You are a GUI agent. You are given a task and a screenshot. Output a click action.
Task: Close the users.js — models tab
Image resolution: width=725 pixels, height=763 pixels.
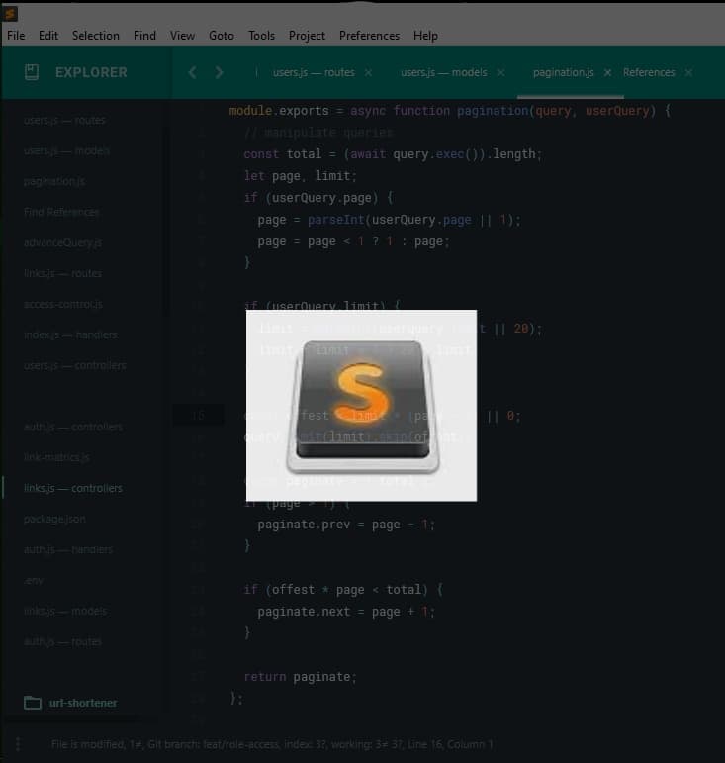500,73
